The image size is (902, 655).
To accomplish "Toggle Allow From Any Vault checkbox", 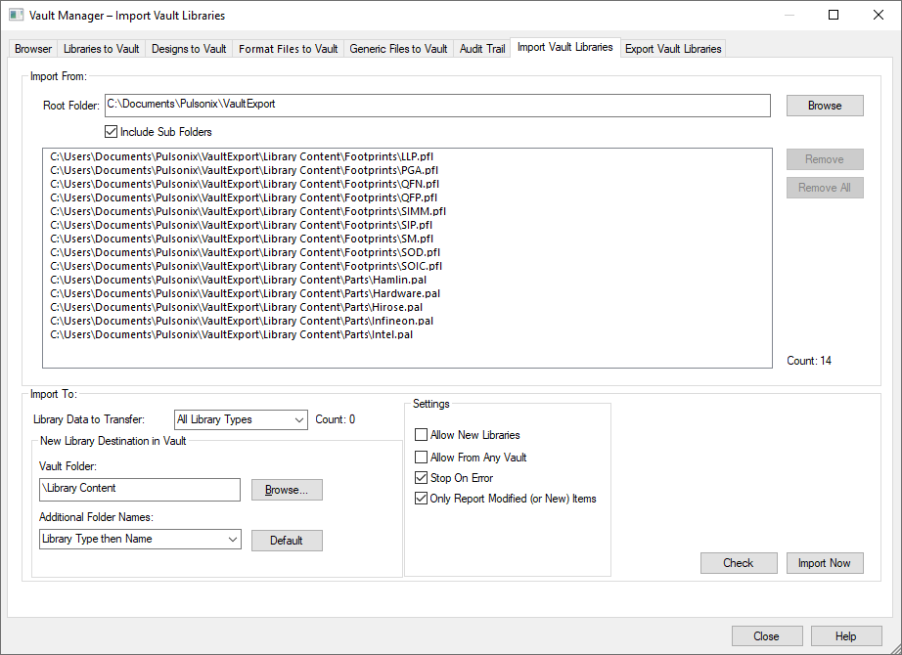I will coord(422,457).
